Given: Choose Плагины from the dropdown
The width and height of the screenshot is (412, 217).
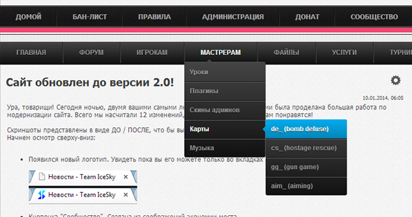Looking at the screenshot, I should (225, 91).
